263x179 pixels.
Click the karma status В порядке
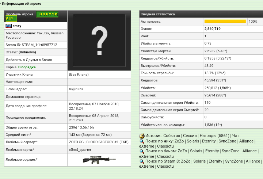pyautogui.click(x=27, y=67)
